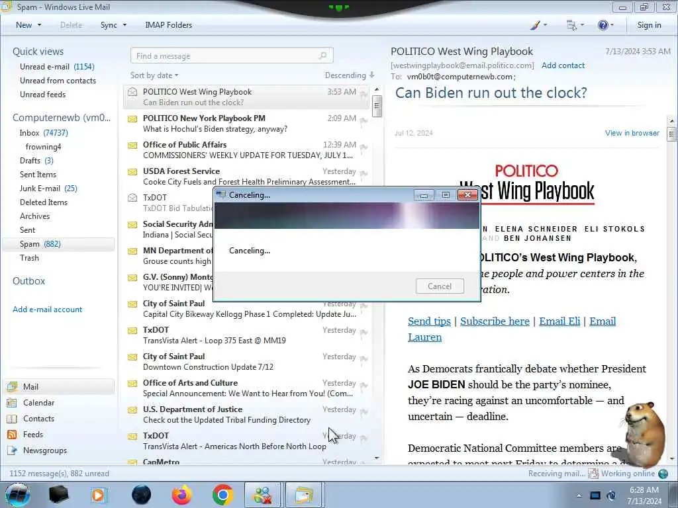Screen dimensions: 678x508
Task: Open the Sent Items folder
Action: point(38,174)
